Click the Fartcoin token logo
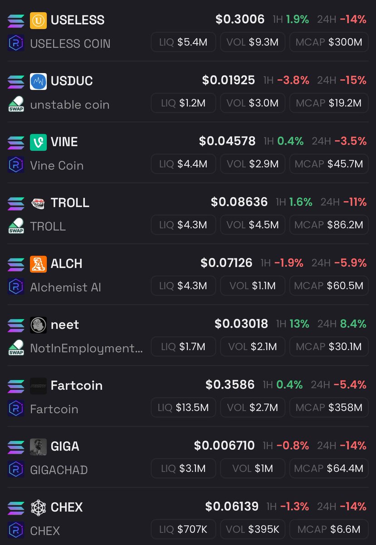Screen dimensions: 376x545 coord(38,386)
